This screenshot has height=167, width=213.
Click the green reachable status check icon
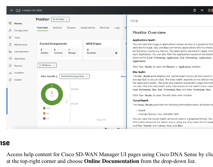pos(116,53)
